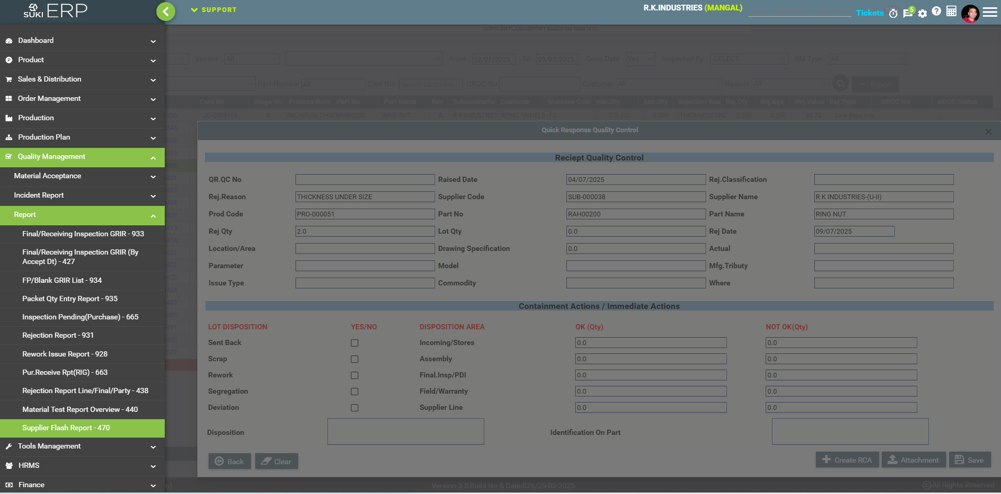Screen dimensions: 1001x494
Task: Click the help question mark icon
Action: pos(937,11)
